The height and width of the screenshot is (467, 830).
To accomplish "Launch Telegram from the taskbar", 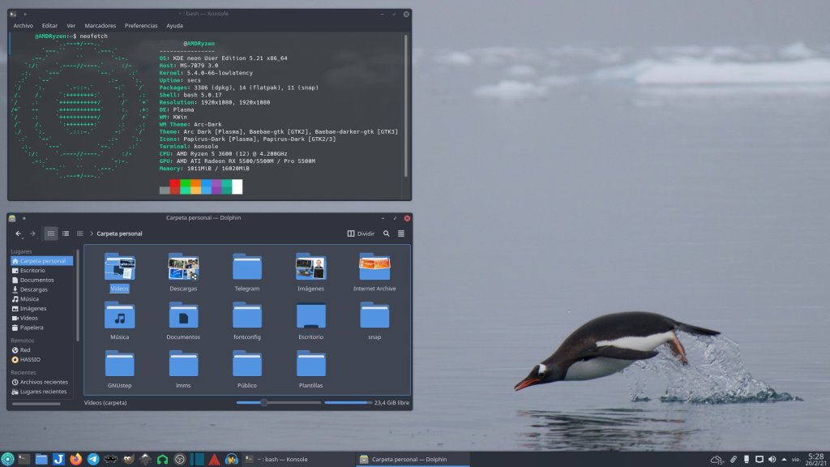I will tap(93, 459).
